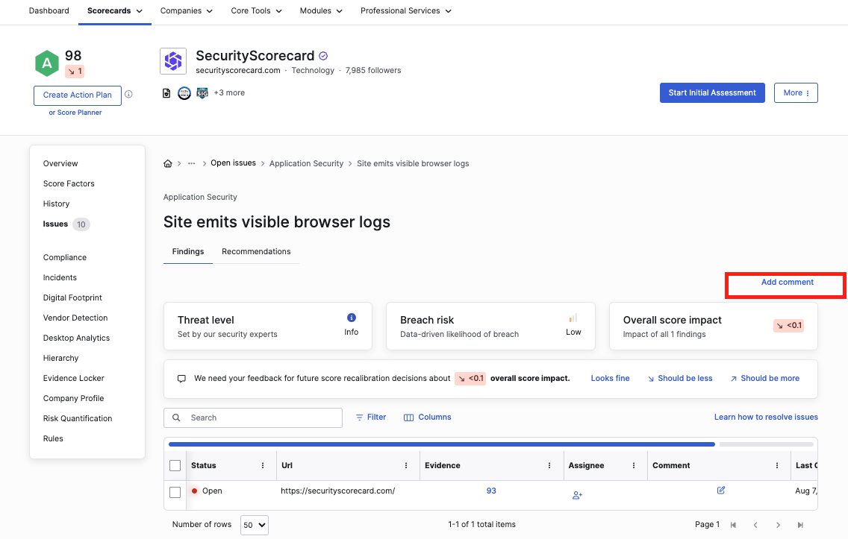Expand the More button menu
The image size is (848, 539).
pos(796,93)
